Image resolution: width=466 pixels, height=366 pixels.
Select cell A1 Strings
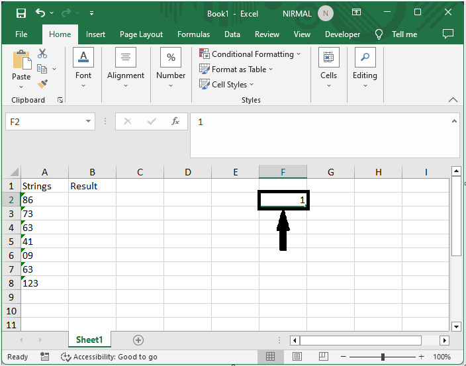(44, 186)
